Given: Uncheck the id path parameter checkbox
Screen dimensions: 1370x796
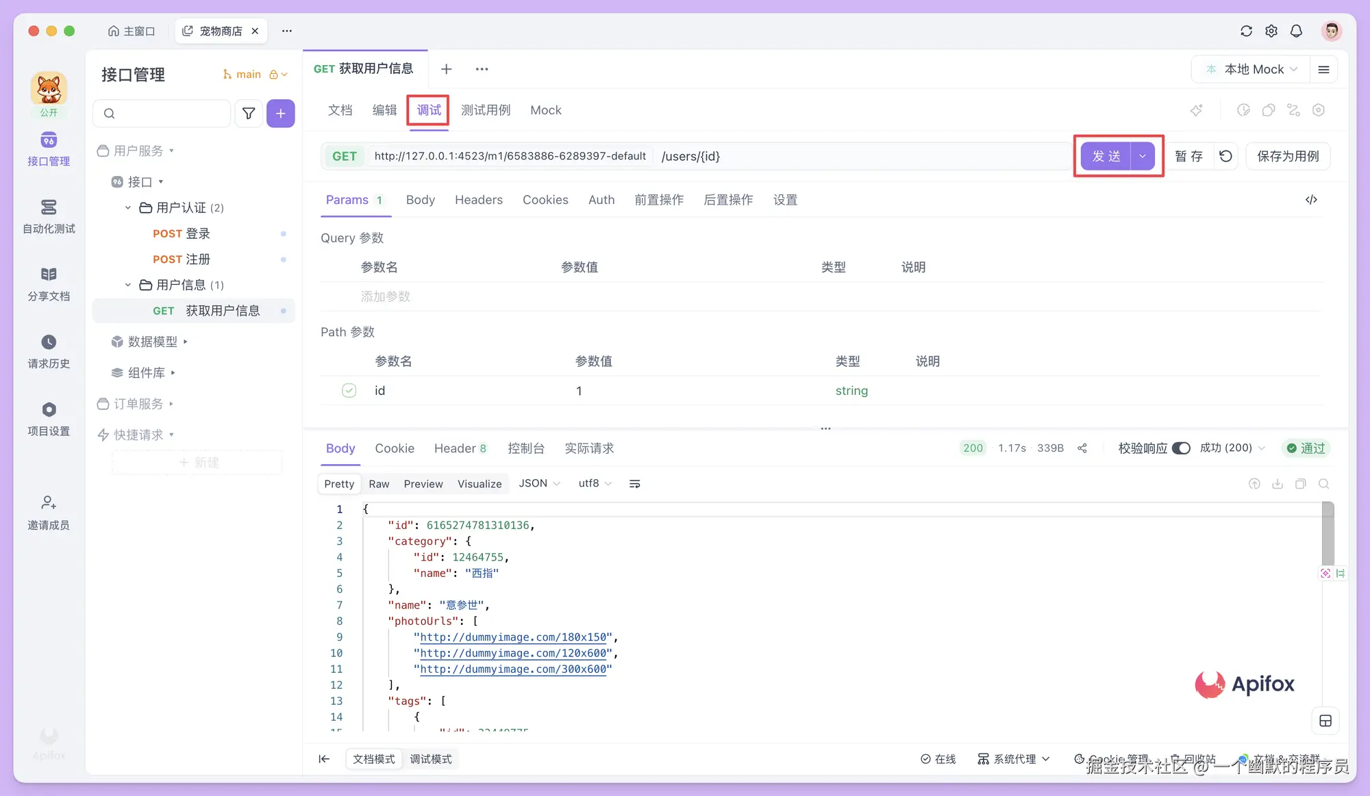Looking at the screenshot, I should (x=349, y=391).
